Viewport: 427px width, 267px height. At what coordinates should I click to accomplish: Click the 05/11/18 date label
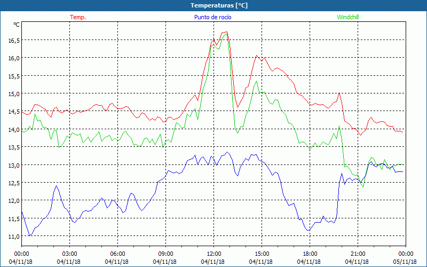pyautogui.click(x=405, y=262)
